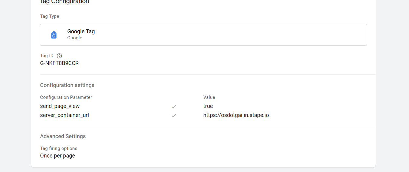Click the Tag ID value G-NKFT8B9CCR
The image size is (409, 172).
pos(60,63)
